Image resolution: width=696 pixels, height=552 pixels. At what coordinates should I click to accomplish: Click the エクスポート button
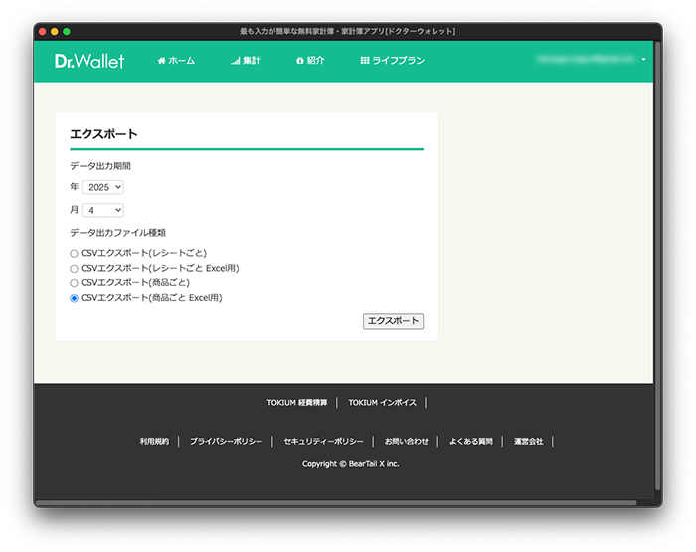394,321
